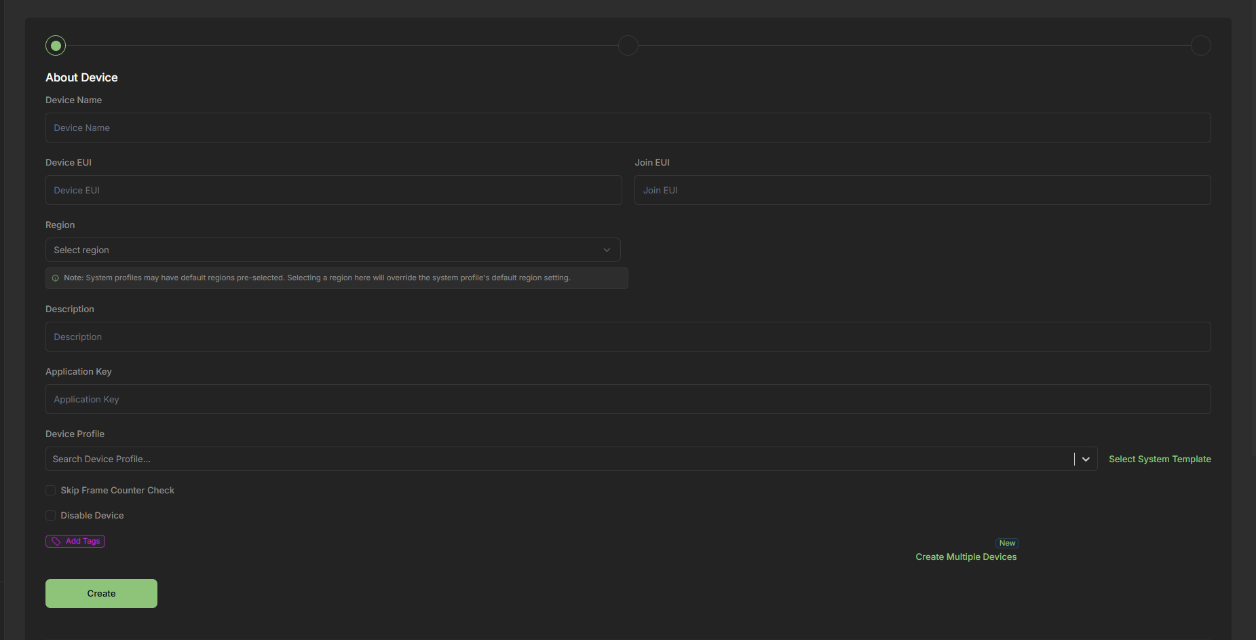Click the New badge above Create Multiple Devices
Viewport: 1256px width, 640px height.
(1007, 543)
